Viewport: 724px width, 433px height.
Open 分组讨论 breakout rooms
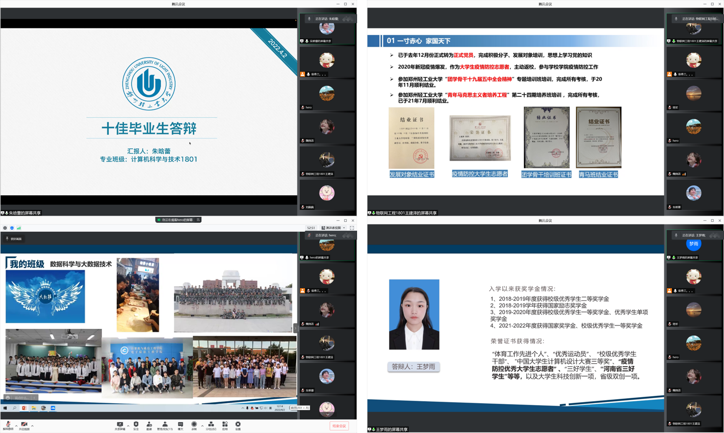tap(211, 425)
